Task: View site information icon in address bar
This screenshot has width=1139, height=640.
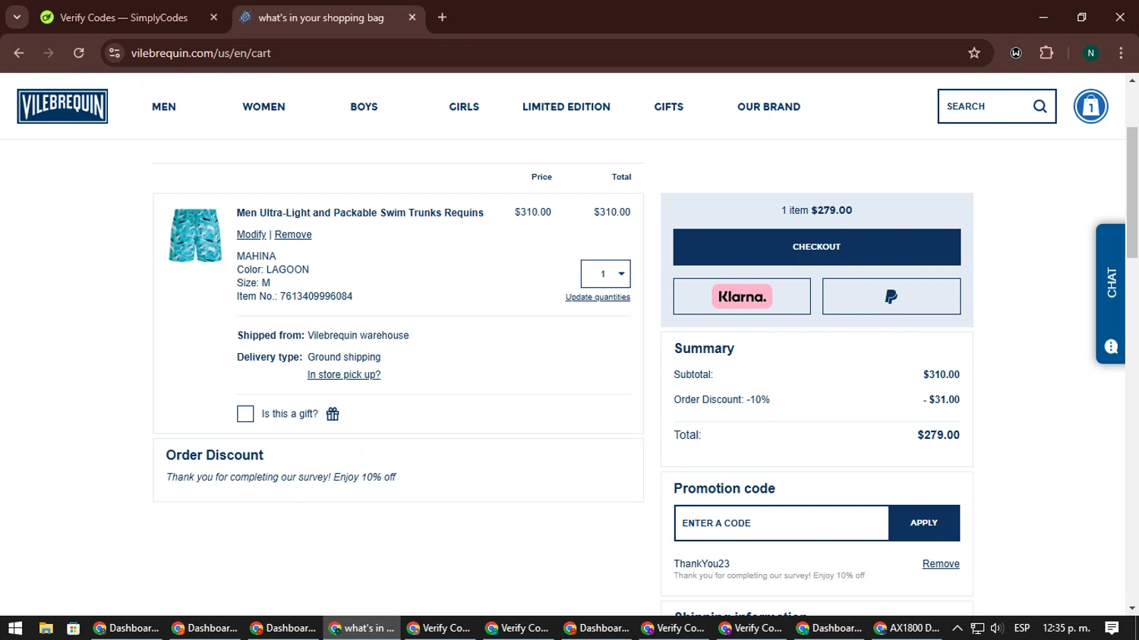Action: 115,53
